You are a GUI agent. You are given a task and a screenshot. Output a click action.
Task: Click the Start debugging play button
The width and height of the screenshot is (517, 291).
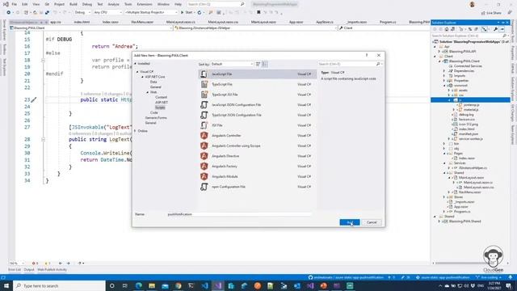pyautogui.click(x=187, y=13)
